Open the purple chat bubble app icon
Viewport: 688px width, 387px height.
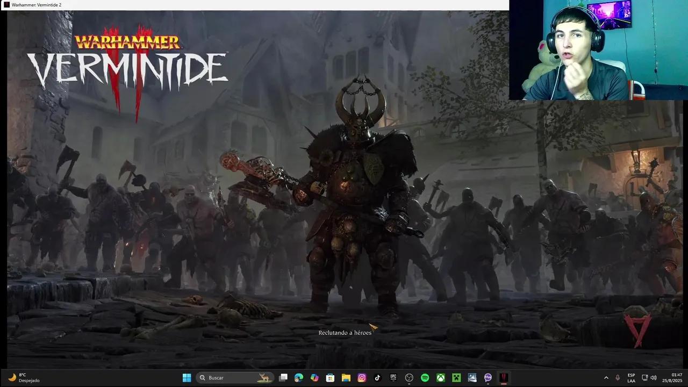tap(488, 378)
